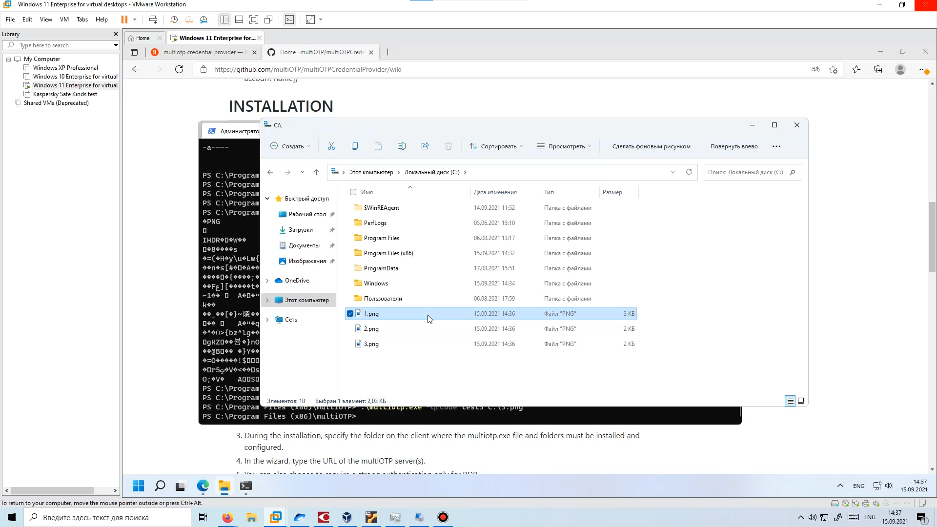Collapse the Этот компьютер tree item
This screenshot has width=937, height=527.
(267, 300)
